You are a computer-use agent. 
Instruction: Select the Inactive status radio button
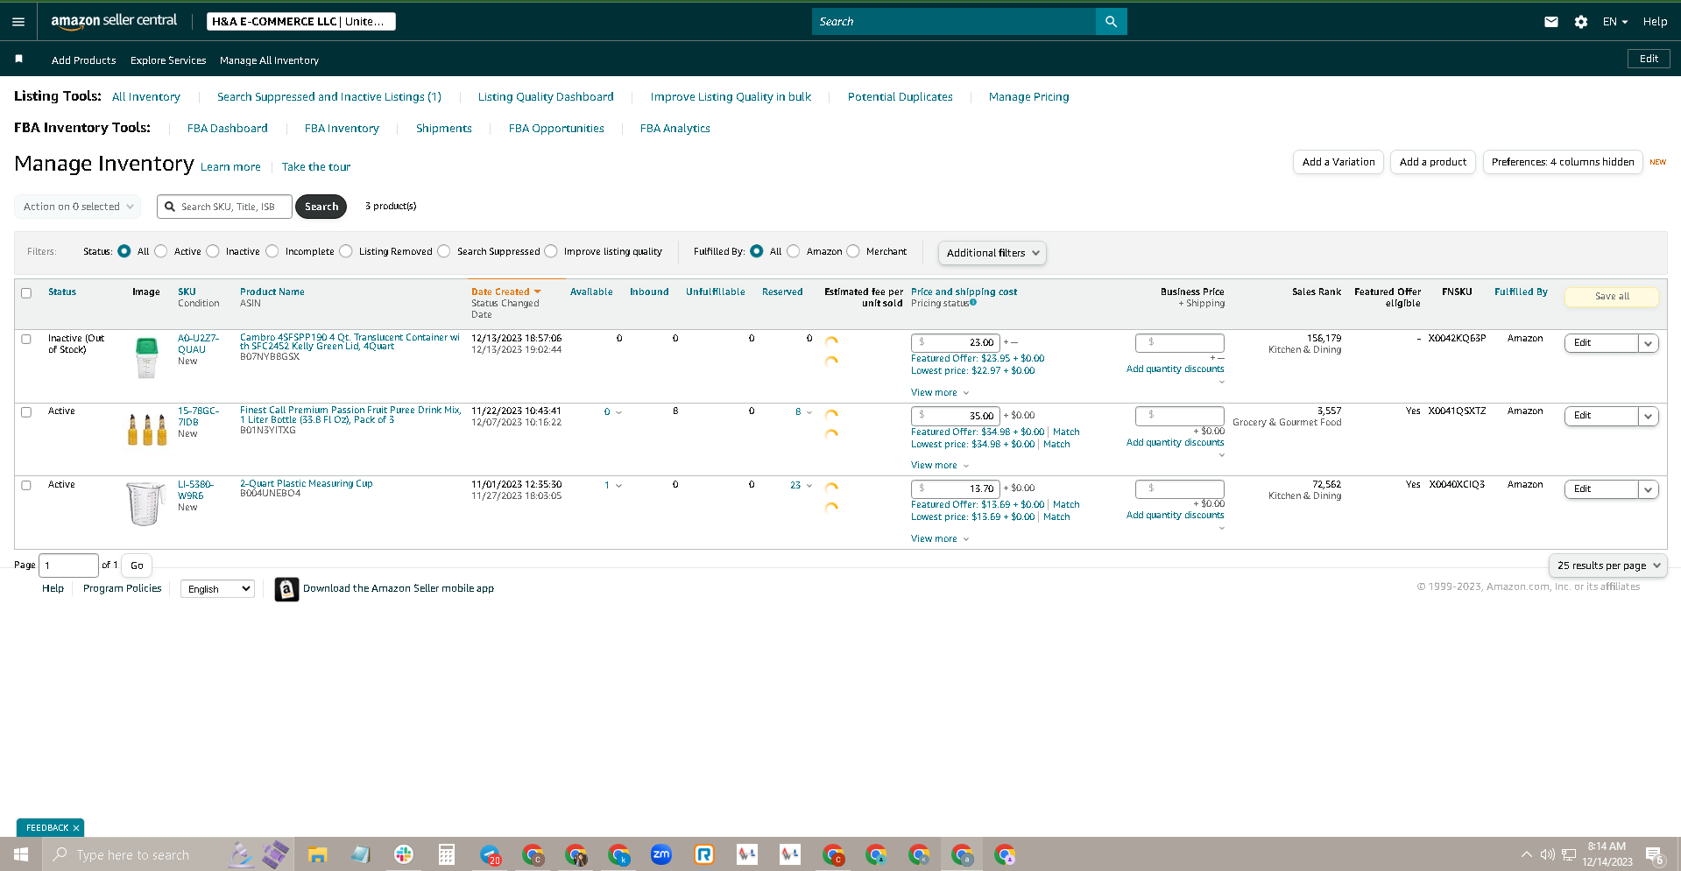coord(213,251)
